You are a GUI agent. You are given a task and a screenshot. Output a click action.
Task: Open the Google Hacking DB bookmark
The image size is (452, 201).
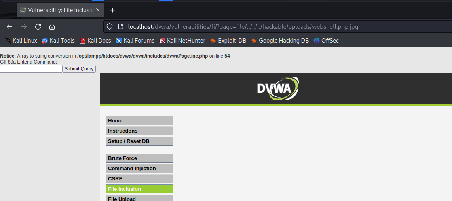280,41
